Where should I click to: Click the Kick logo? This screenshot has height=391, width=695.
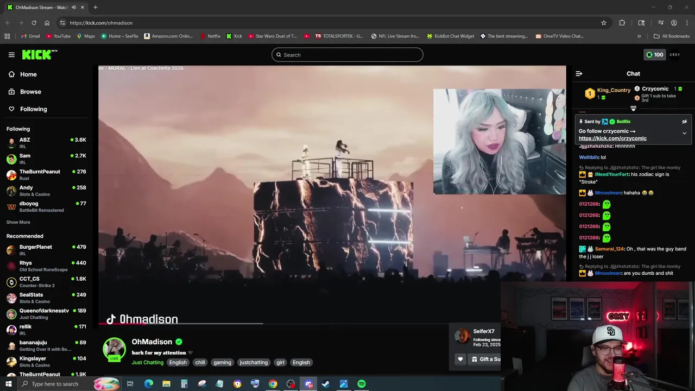point(40,54)
